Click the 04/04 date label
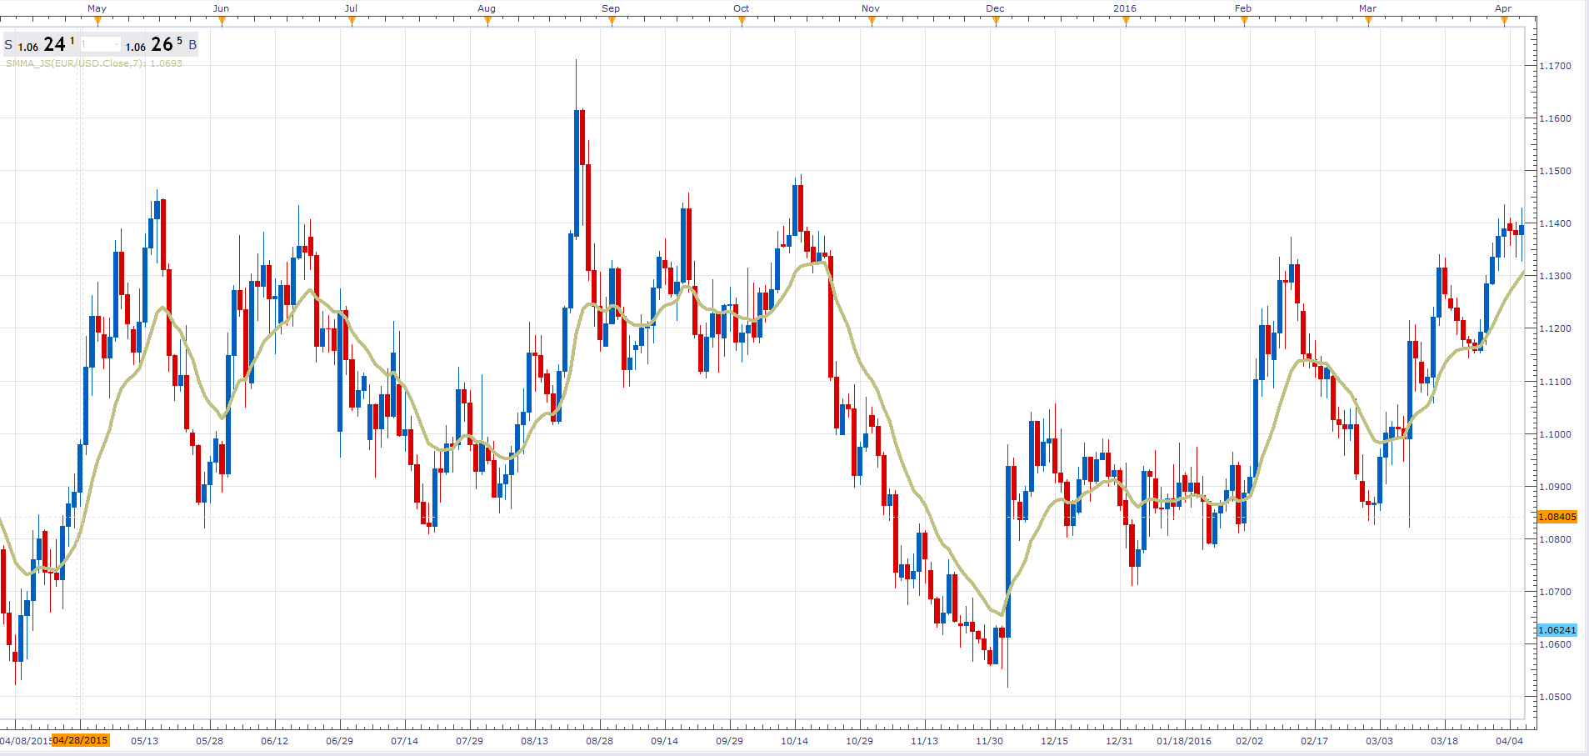 coord(1510,741)
